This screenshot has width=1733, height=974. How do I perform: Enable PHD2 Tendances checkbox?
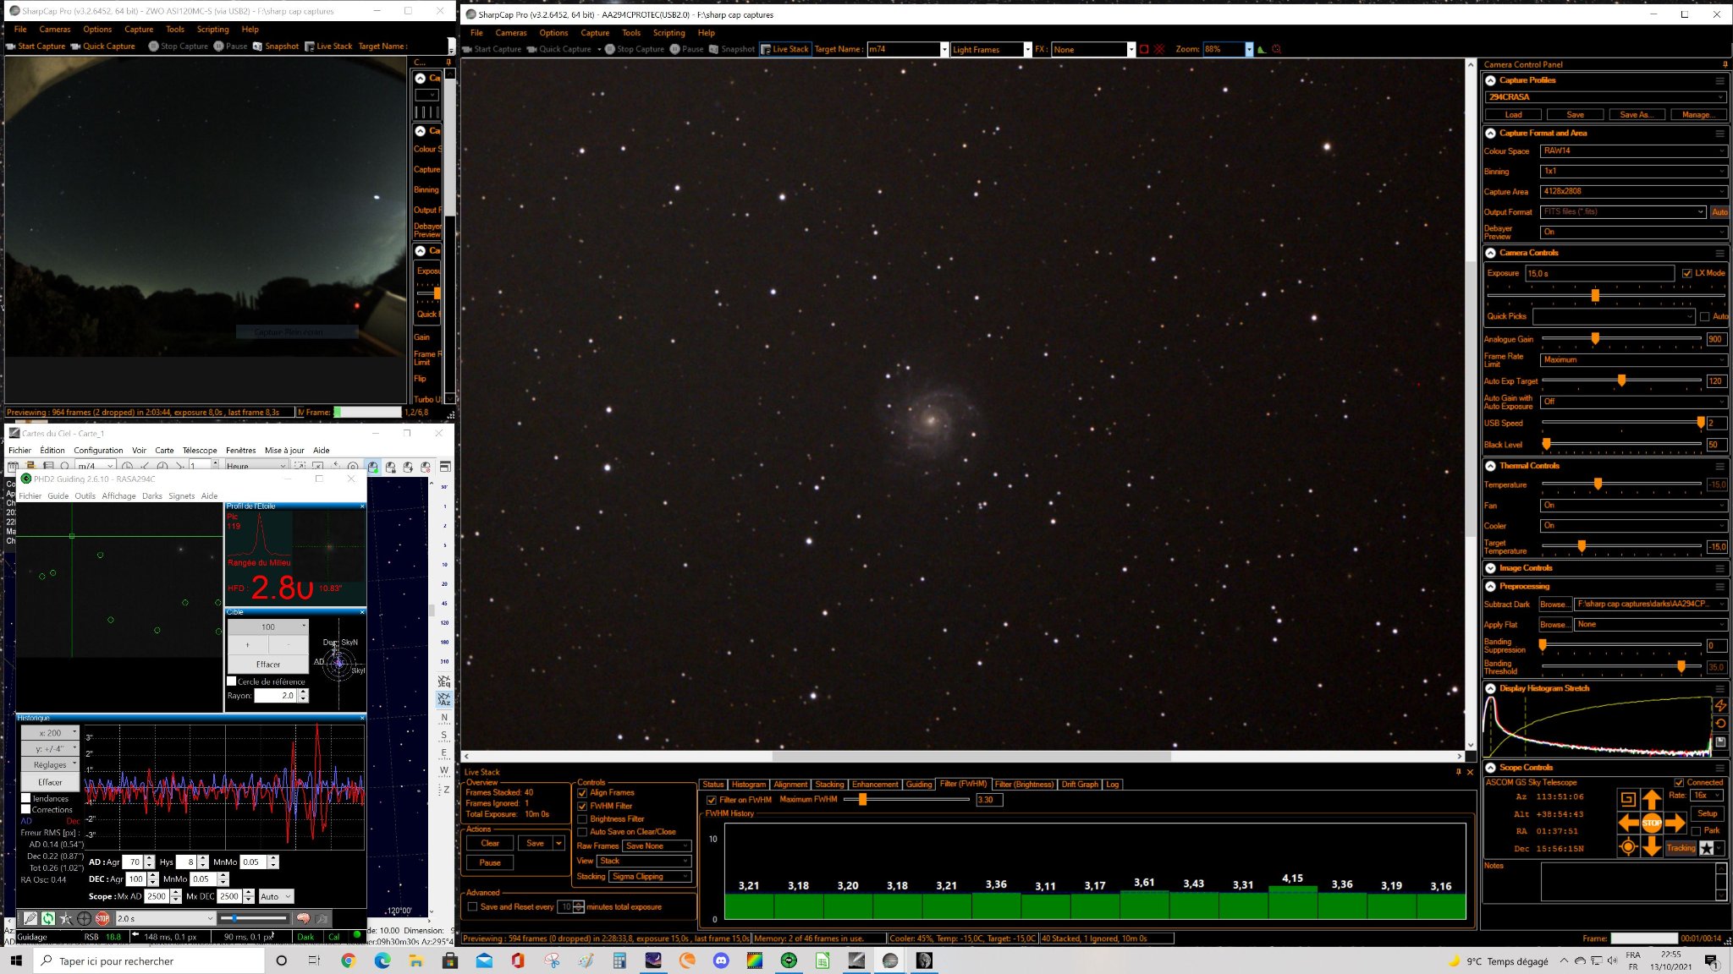click(25, 798)
